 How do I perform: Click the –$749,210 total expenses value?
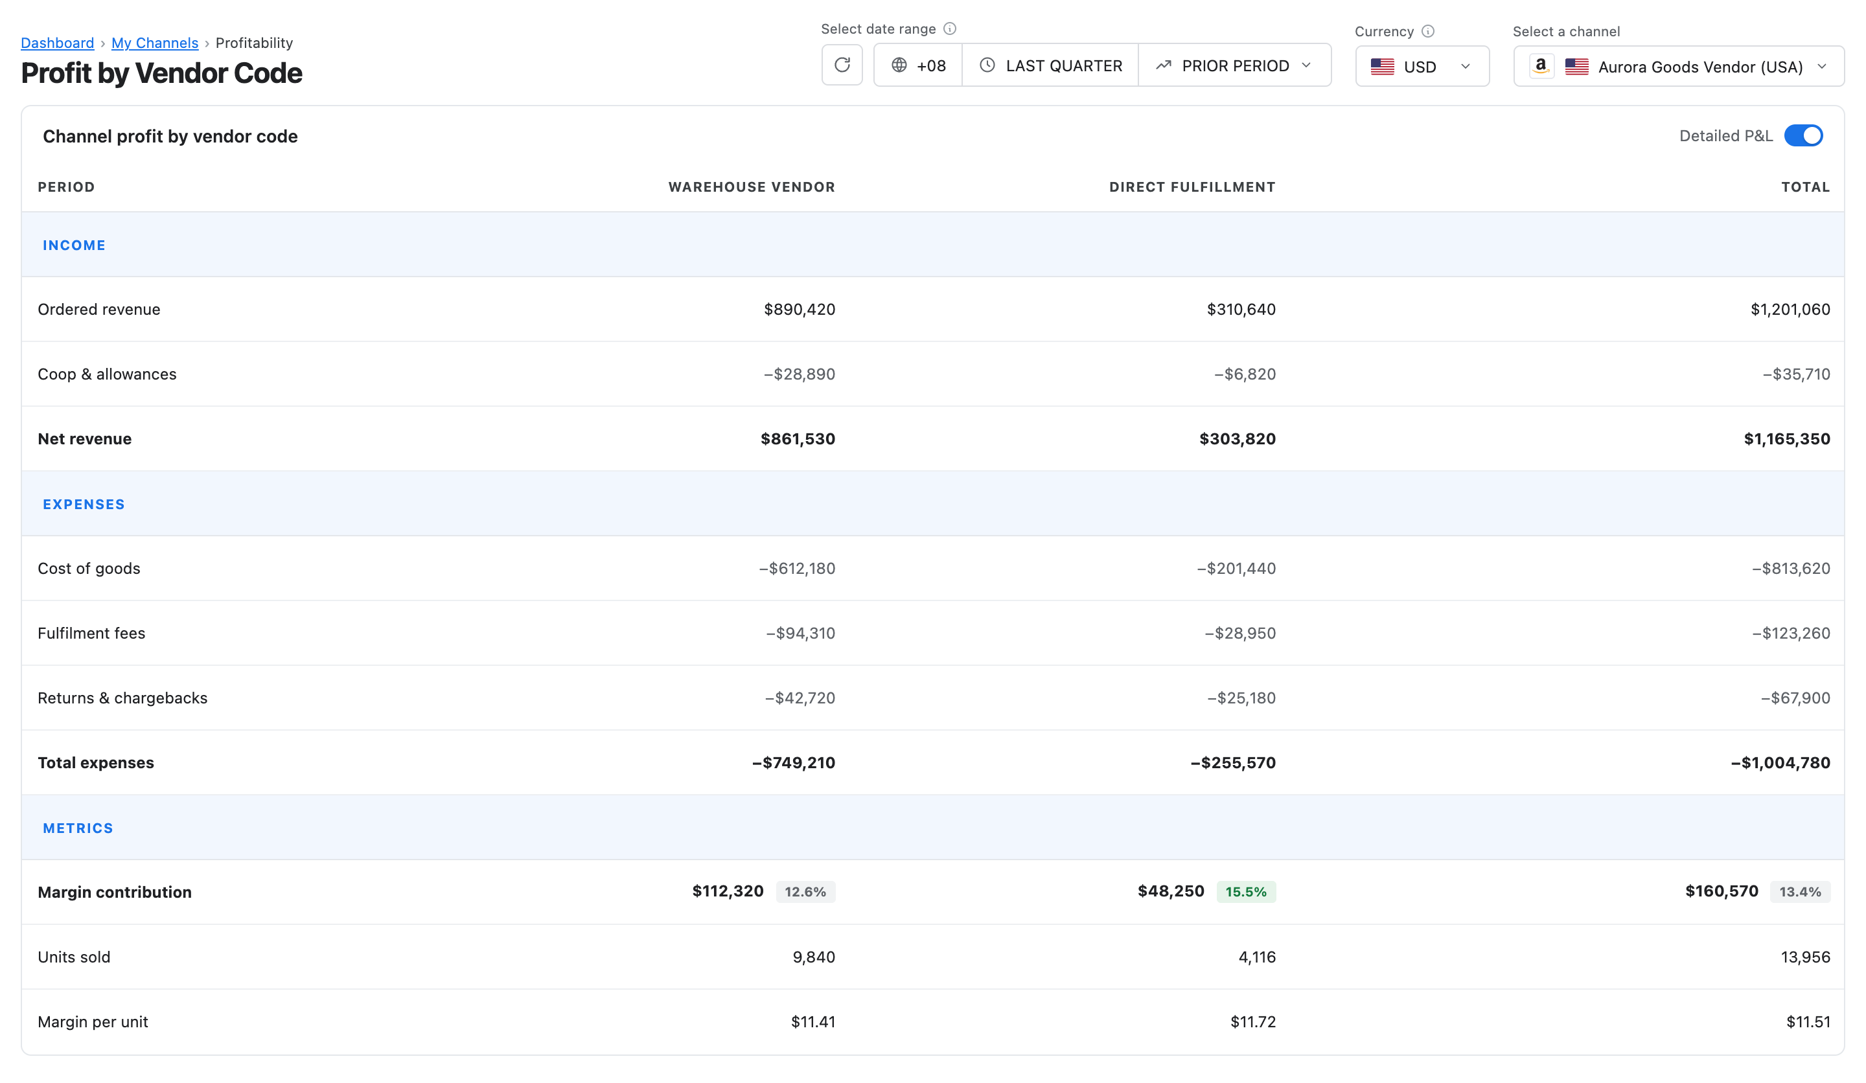point(793,762)
